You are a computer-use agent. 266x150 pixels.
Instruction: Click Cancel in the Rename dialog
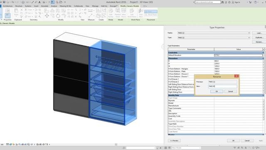tap(230, 91)
